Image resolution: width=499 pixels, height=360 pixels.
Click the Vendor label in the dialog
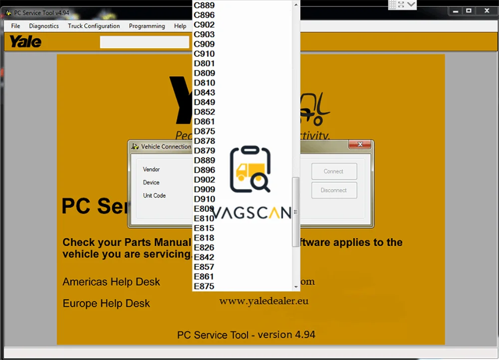coord(151,170)
